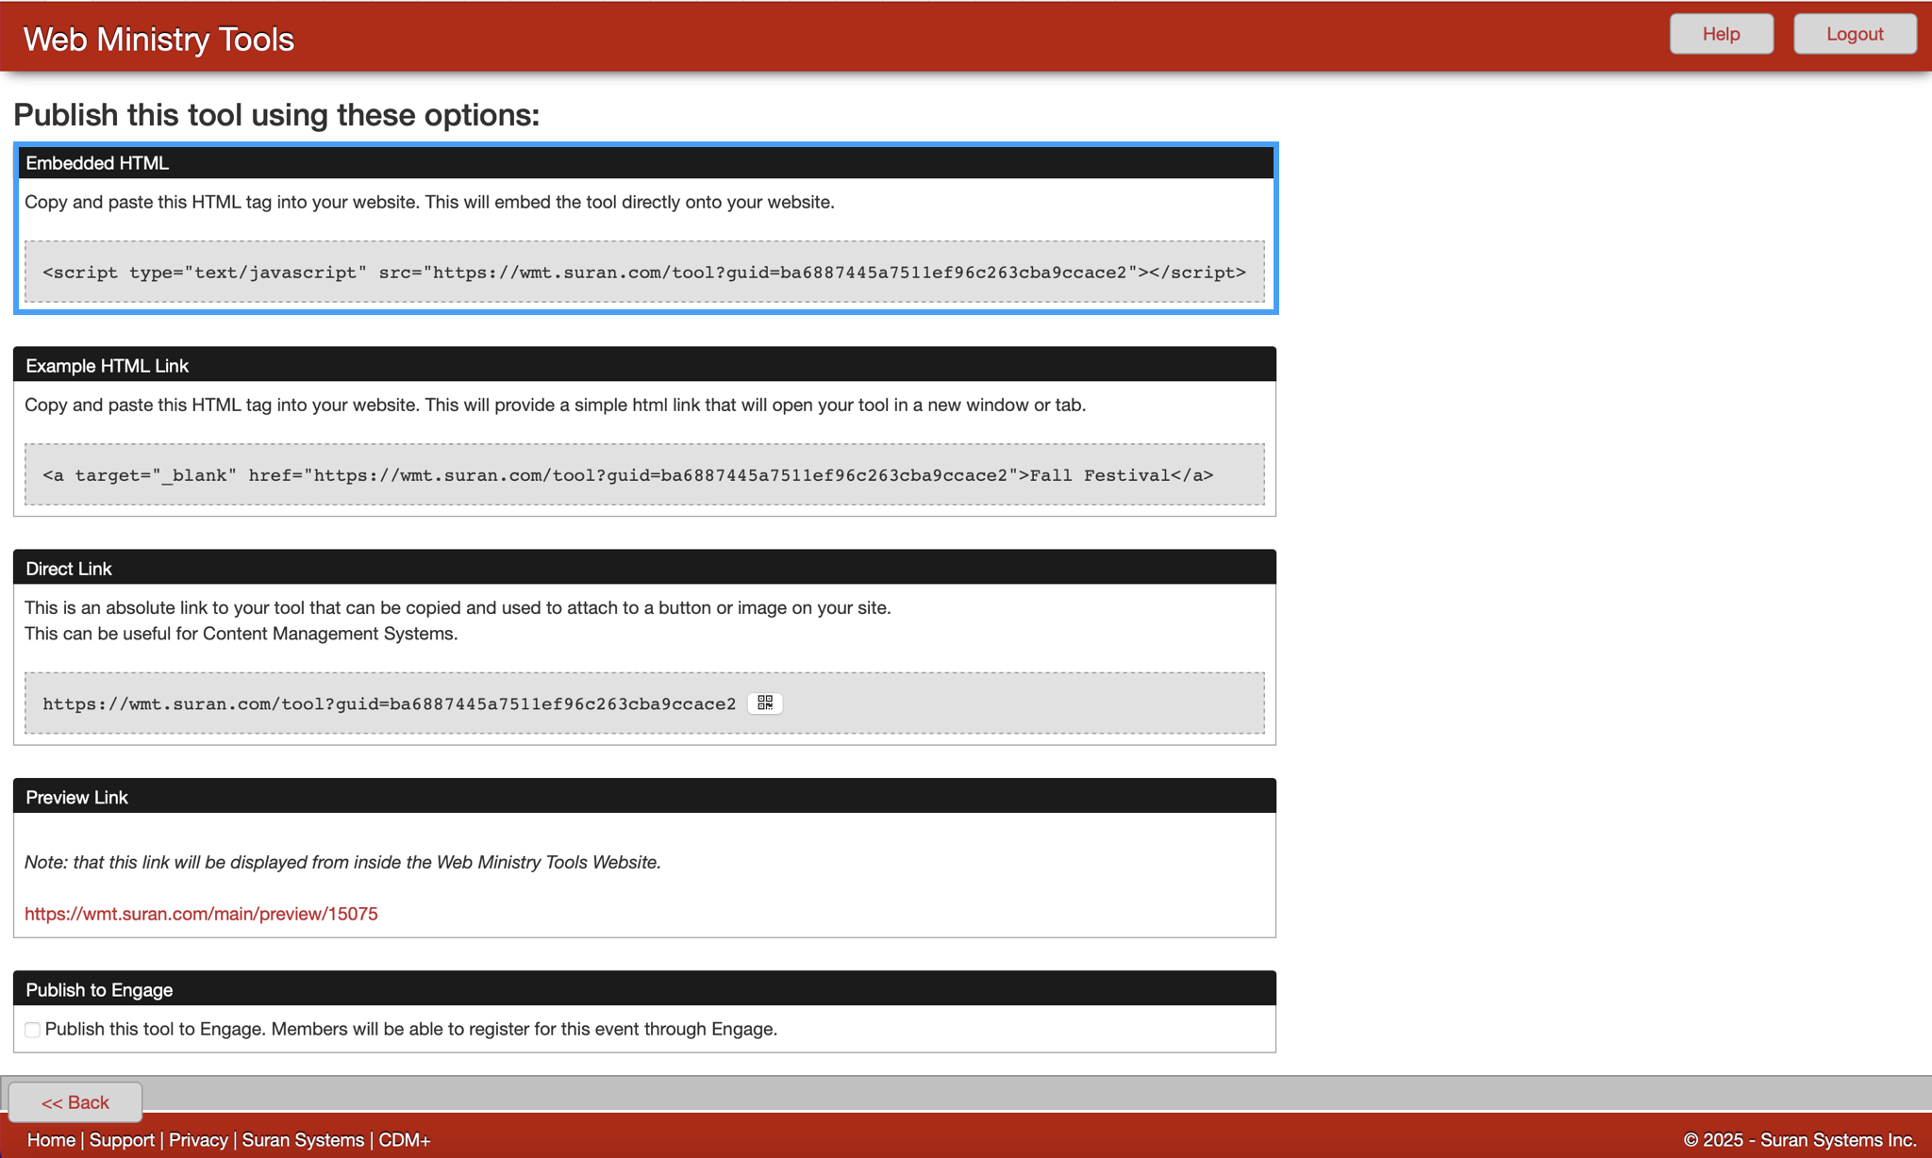Open the Help page
1932x1158 pixels.
(1721, 34)
